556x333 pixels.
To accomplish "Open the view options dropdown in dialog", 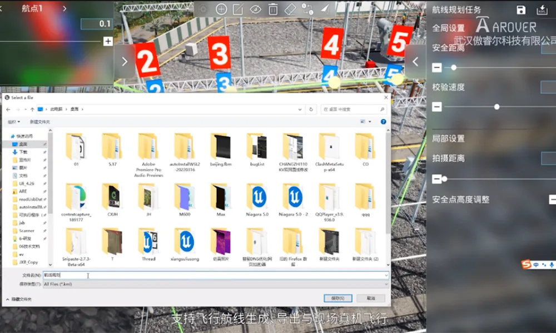I will (x=370, y=122).
